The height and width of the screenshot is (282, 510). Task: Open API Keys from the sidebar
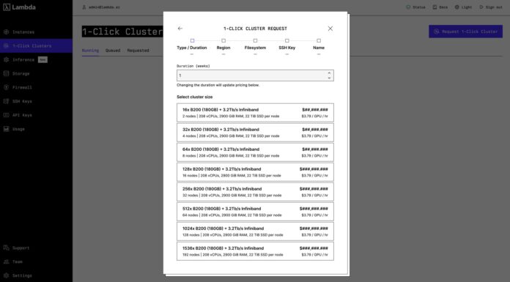(x=22, y=115)
